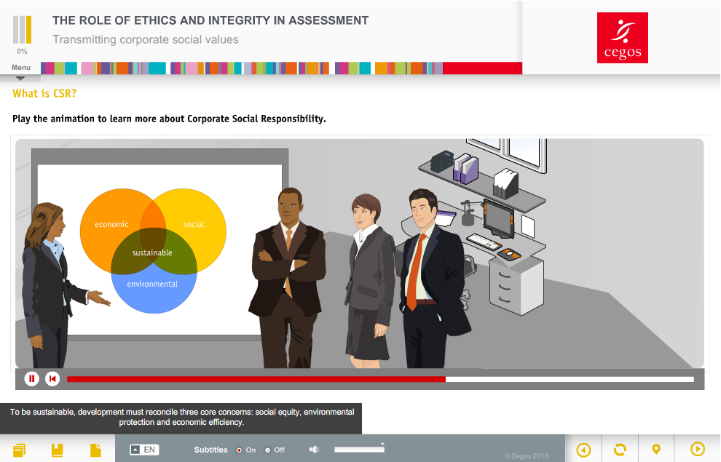Click the single page document icon
Screen dimensions: 721x462
coord(95,450)
